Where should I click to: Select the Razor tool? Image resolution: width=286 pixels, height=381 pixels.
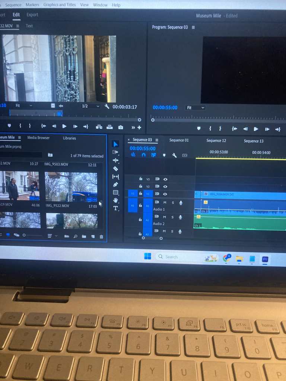[115, 169]
